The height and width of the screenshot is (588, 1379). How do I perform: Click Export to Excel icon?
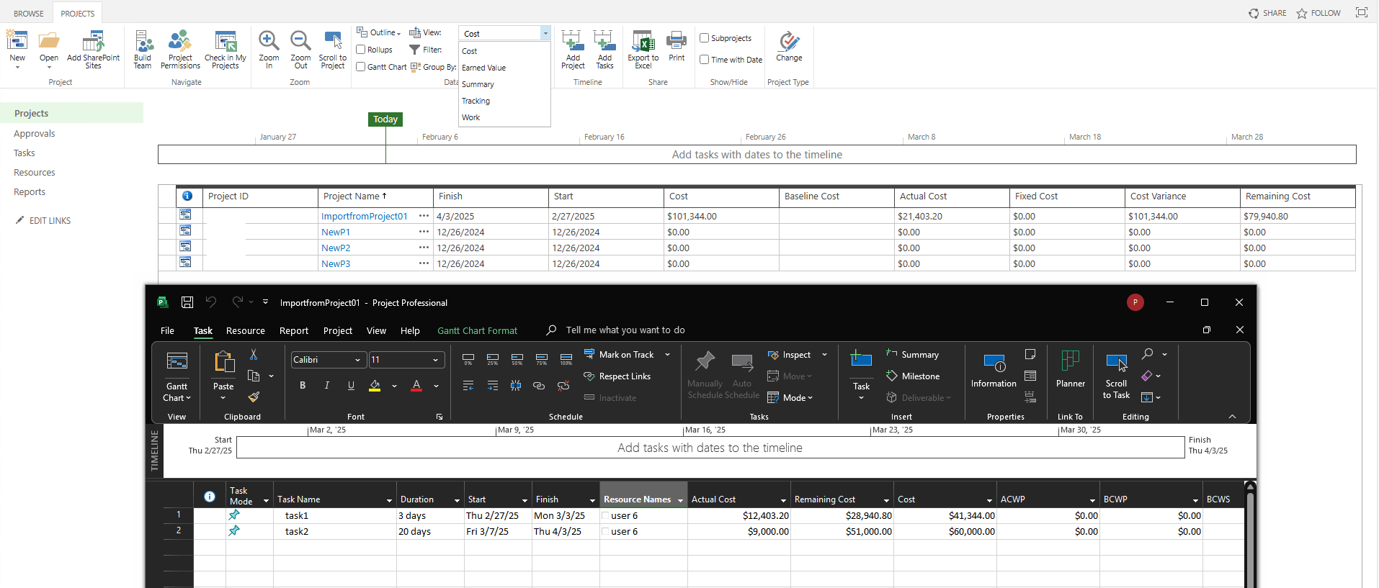point(643,41)
